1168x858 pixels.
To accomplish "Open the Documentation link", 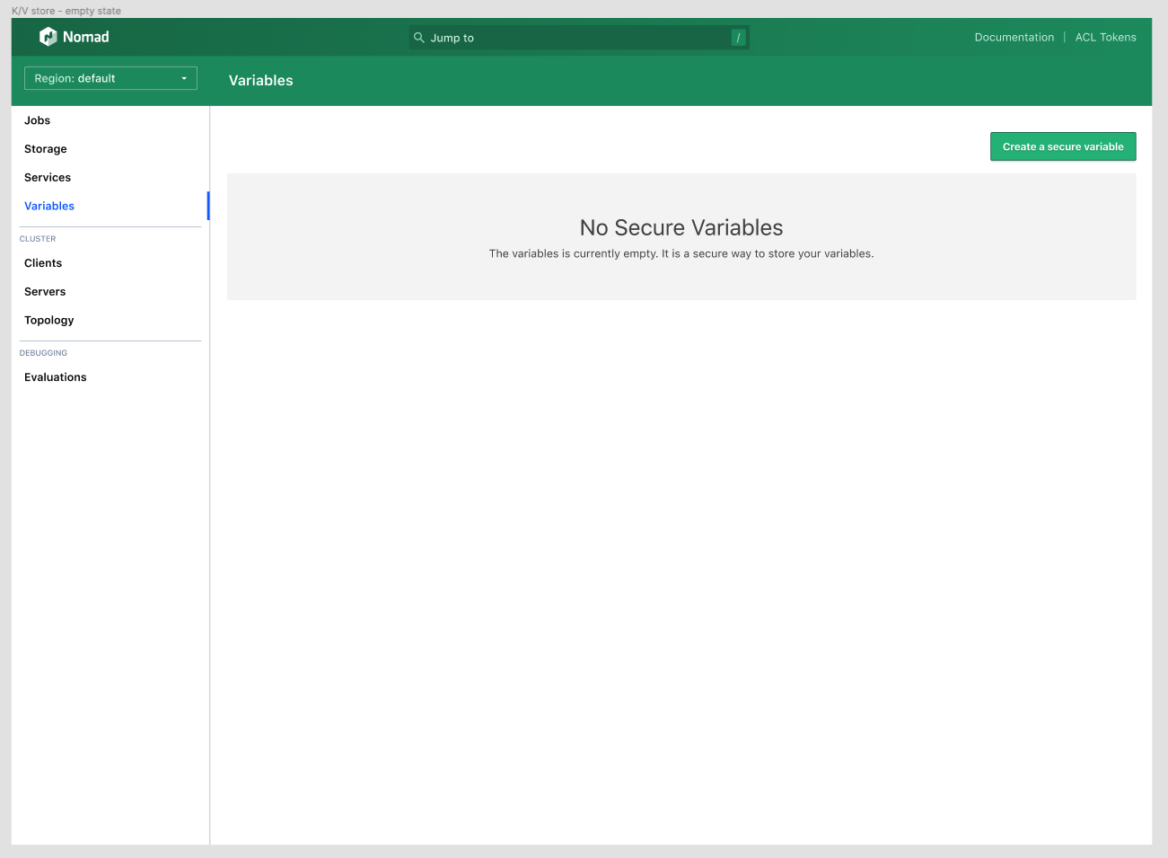I will click(x=1014, y=37).
